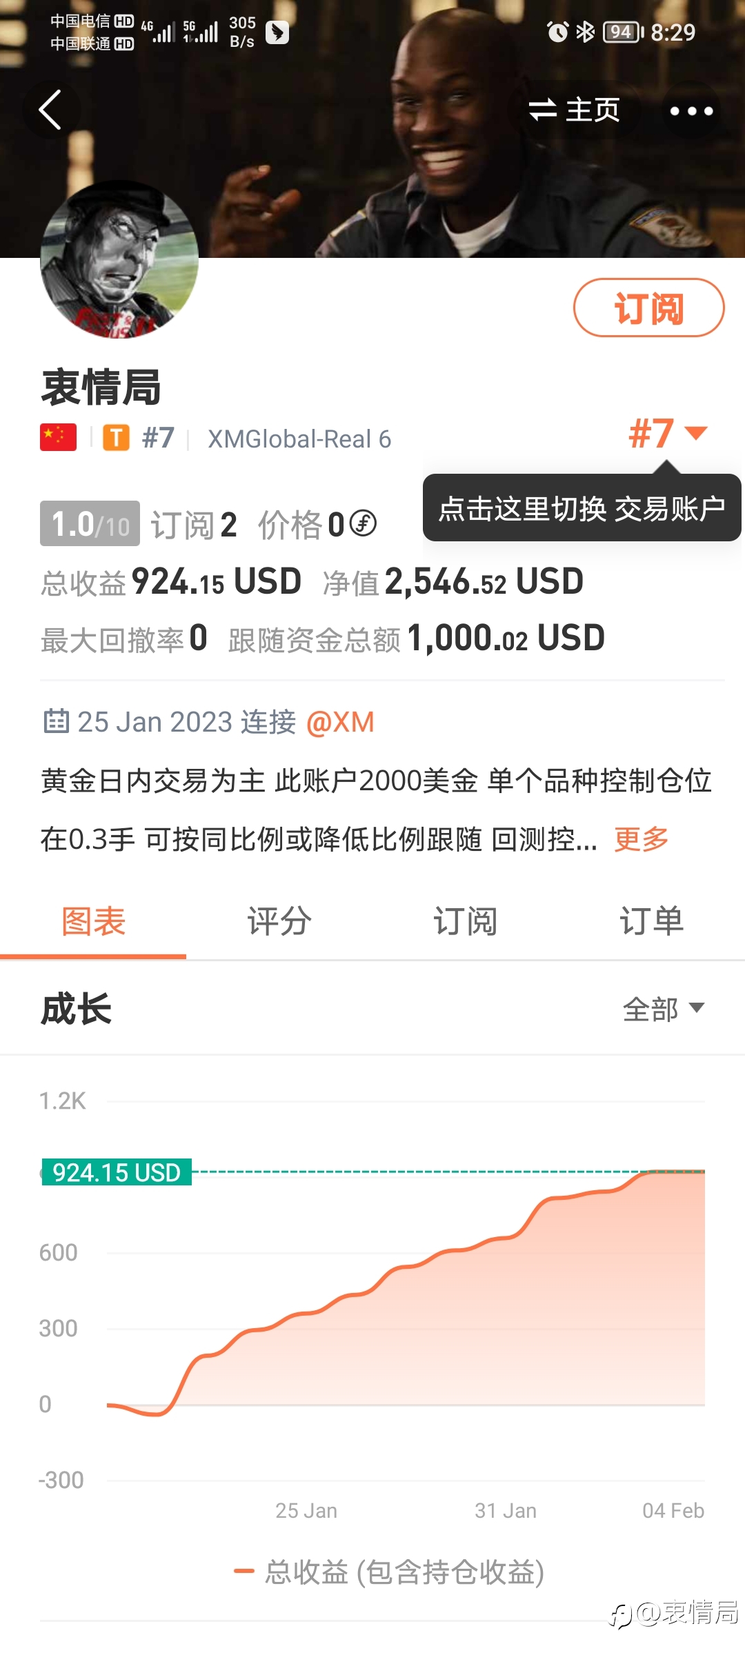Tap the orange T trader badge icon
The height and width of the screenshot is (1655, 745).
click(x=117, y=438)
